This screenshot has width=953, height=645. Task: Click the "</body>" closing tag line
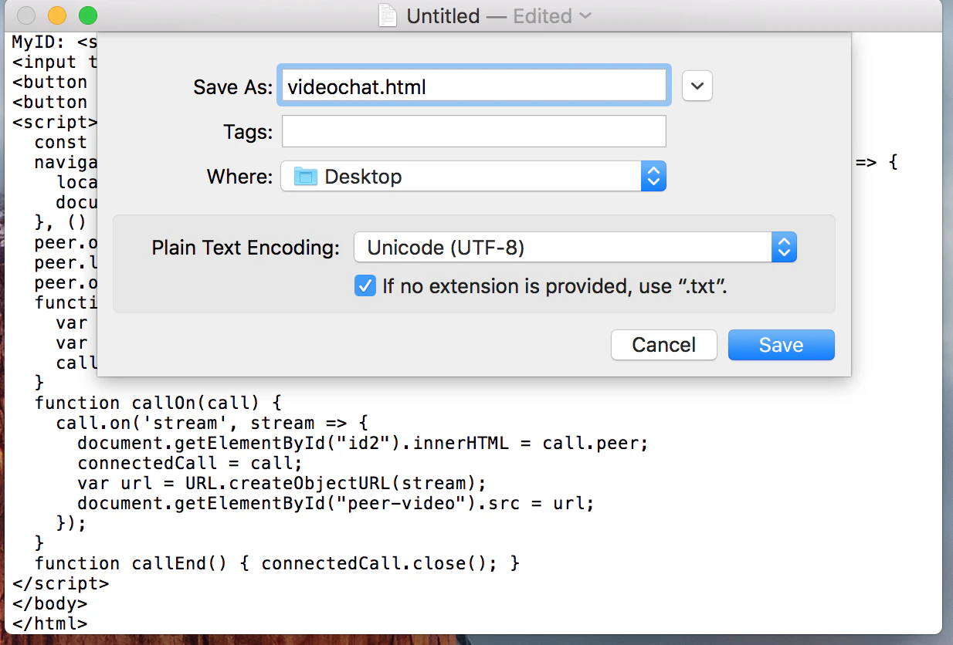tap(49, 603)
